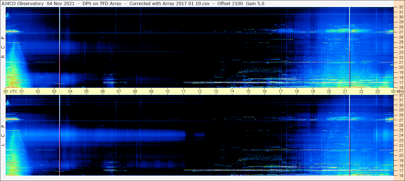Click the AJ4CO Observatory title text

coord(23,4)
